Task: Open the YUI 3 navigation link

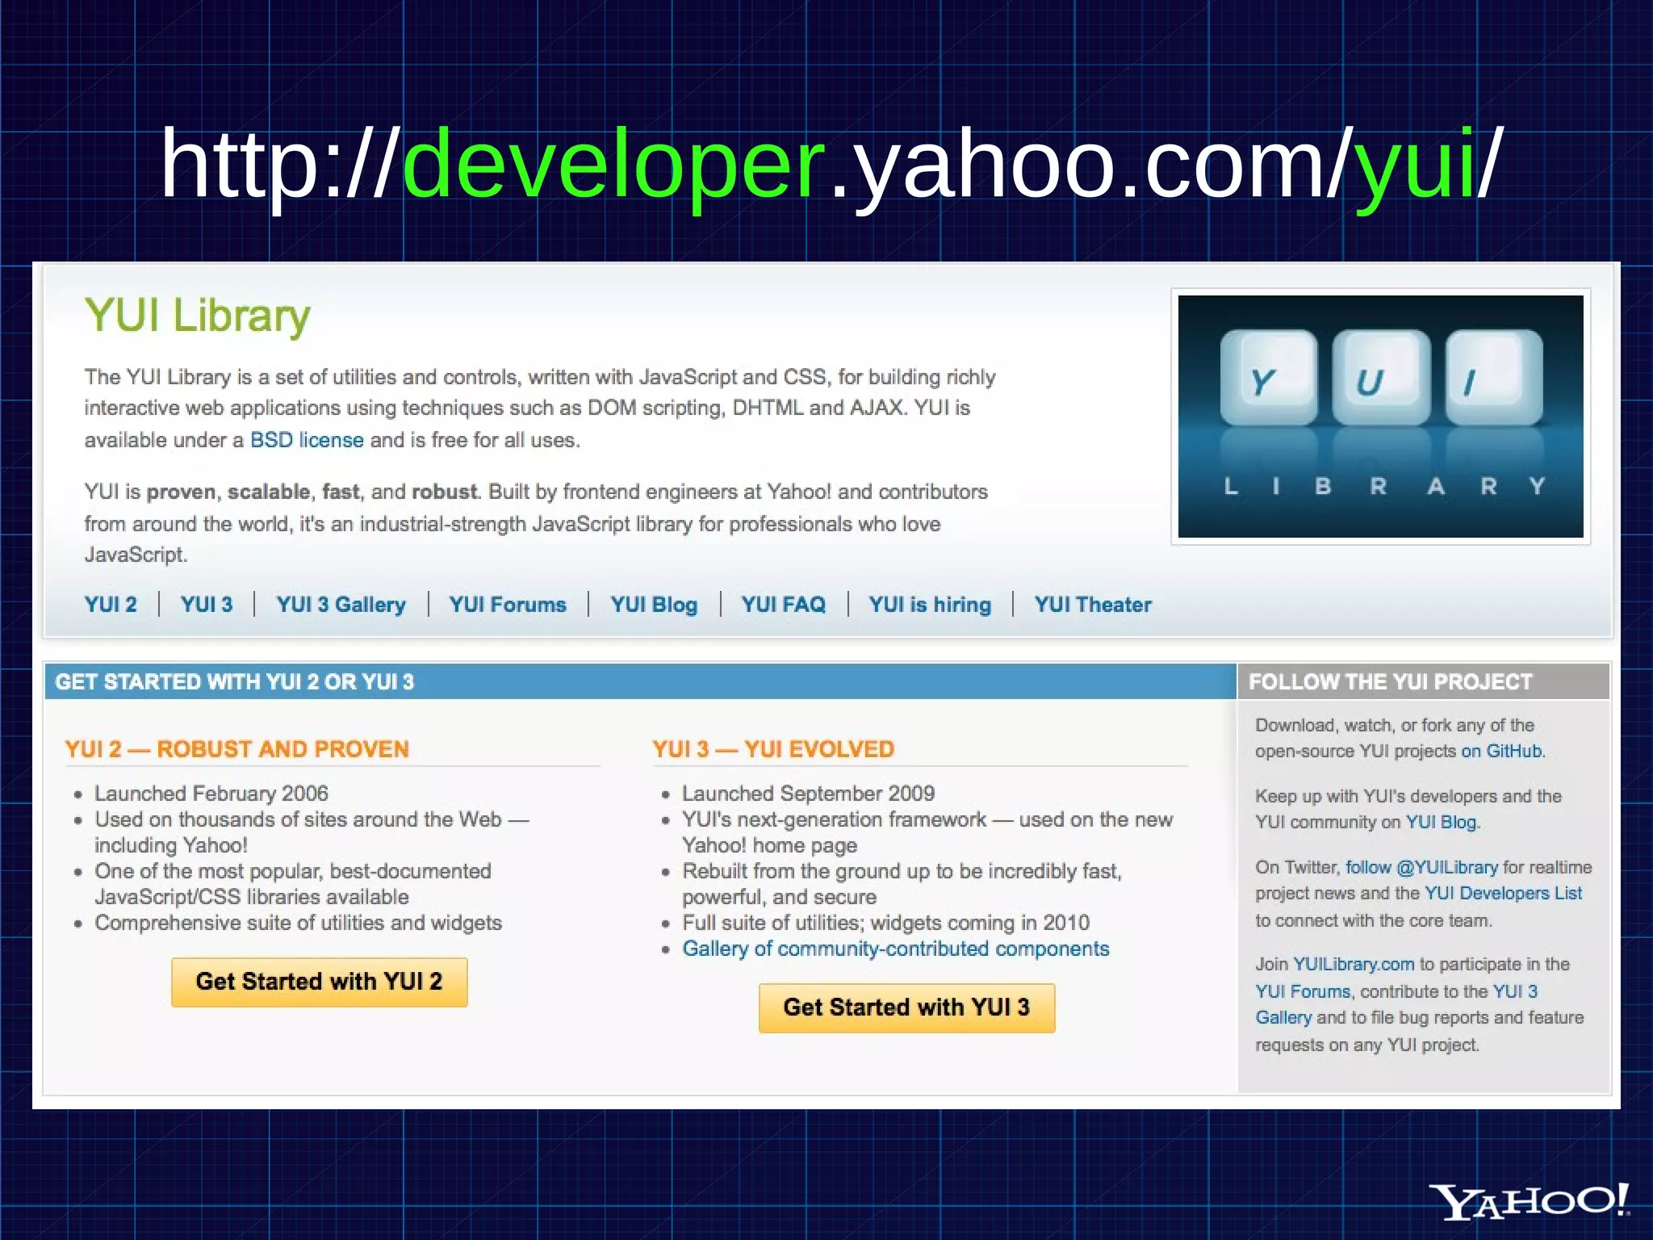Action: (x=207, y=605)
